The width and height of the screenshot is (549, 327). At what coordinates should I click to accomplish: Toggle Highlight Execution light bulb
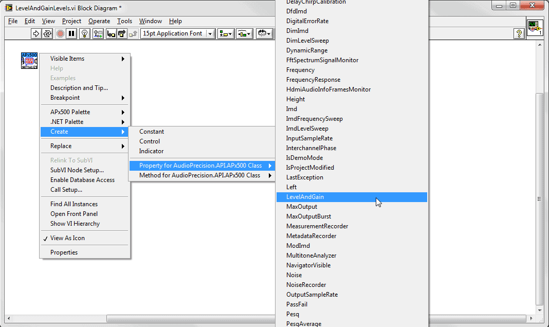pos(85,33)
